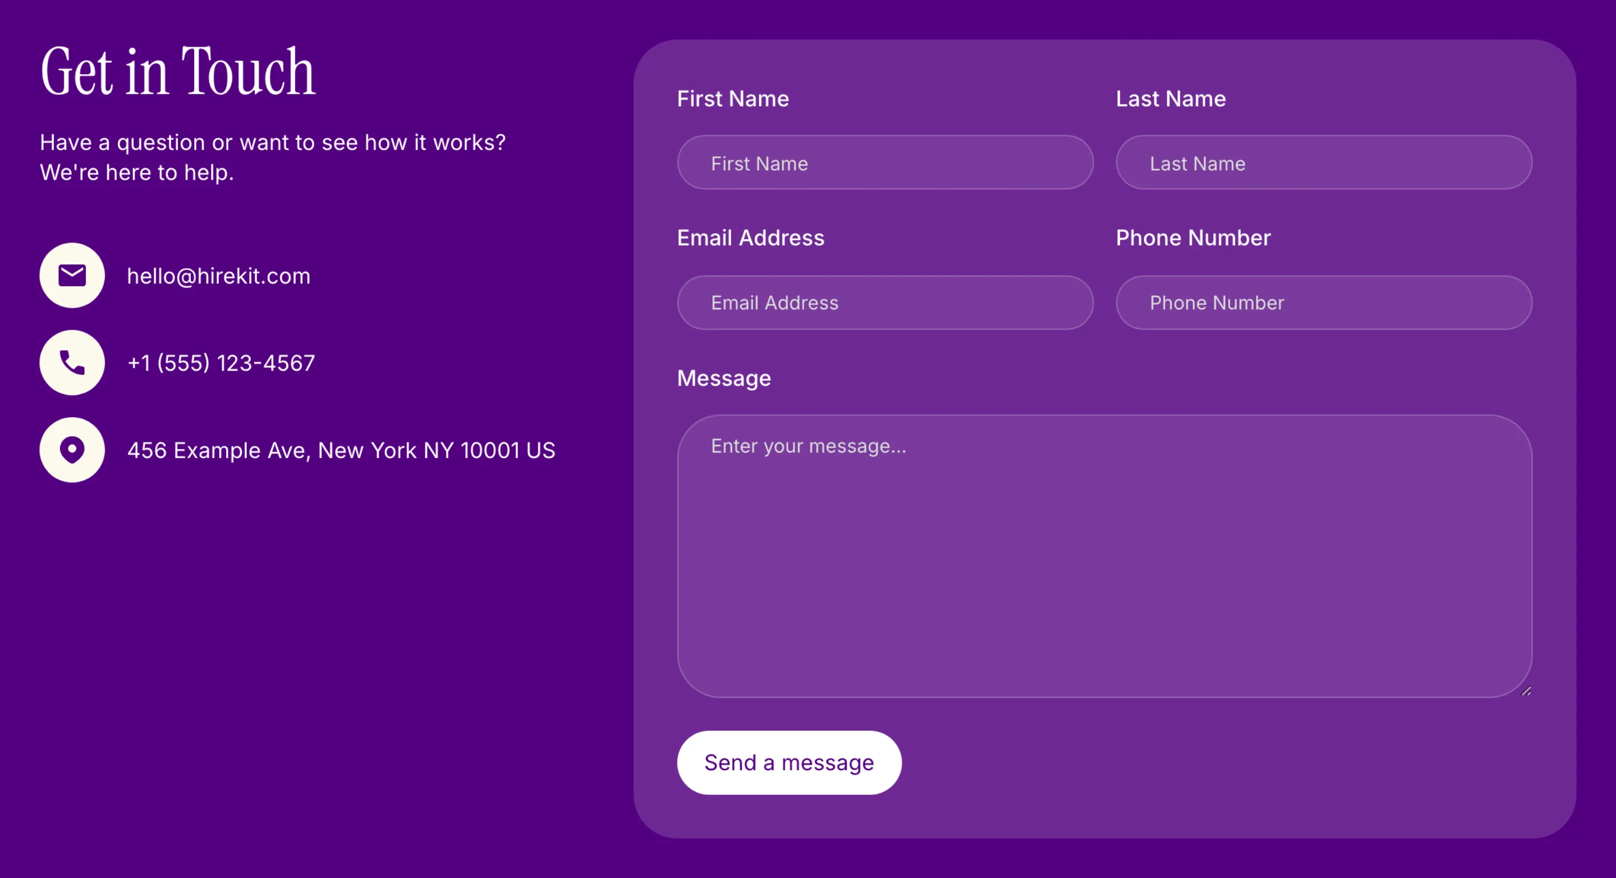The width and height of the screenshot is (1616, 878).
Task: Click into the Email Address field
Action: pos(885,303)
